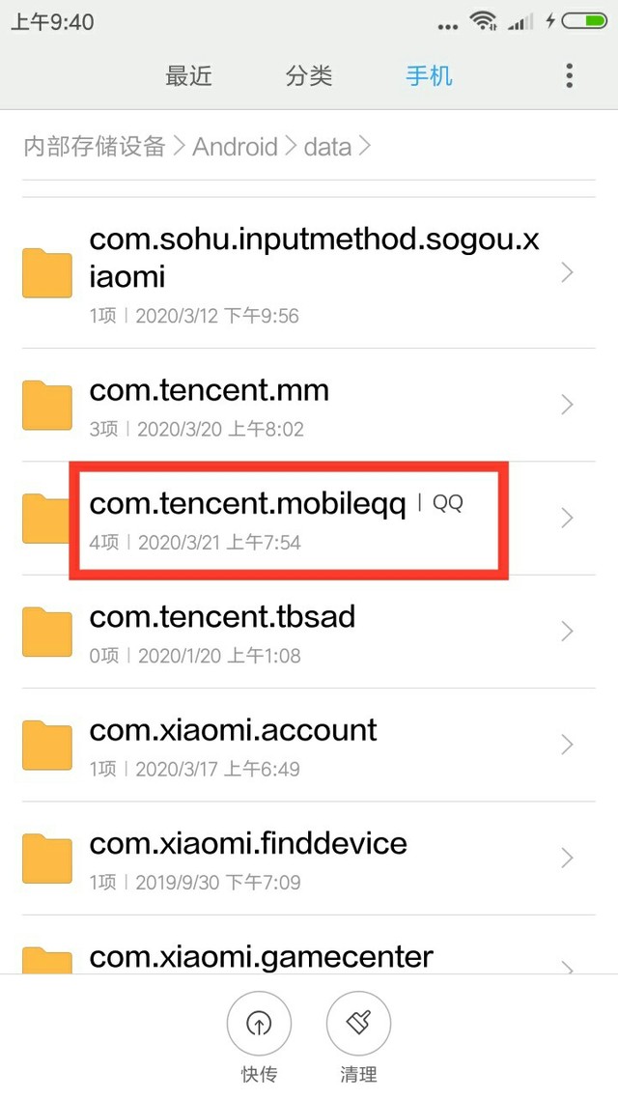This screenshot has height=1099, width=618.
Task: Tap the com.tencent.tbsad folder icon
Action: (47, 632)
